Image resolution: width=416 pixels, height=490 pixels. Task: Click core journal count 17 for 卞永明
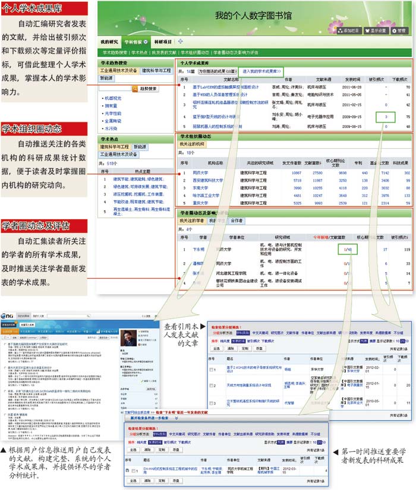click(386, 249)
